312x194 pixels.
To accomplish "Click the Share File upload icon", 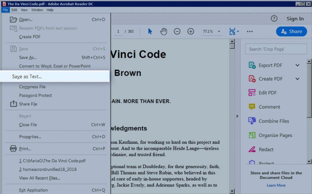I will tap(13, 103).
